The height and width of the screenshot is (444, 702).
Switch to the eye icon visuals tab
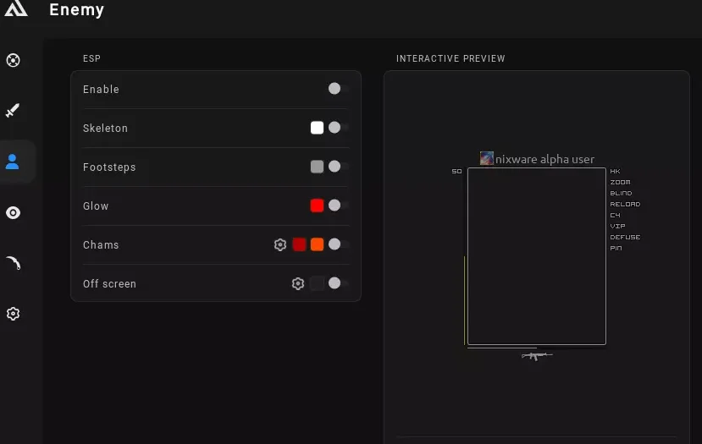pyautogui.click(x=13, y=212)
